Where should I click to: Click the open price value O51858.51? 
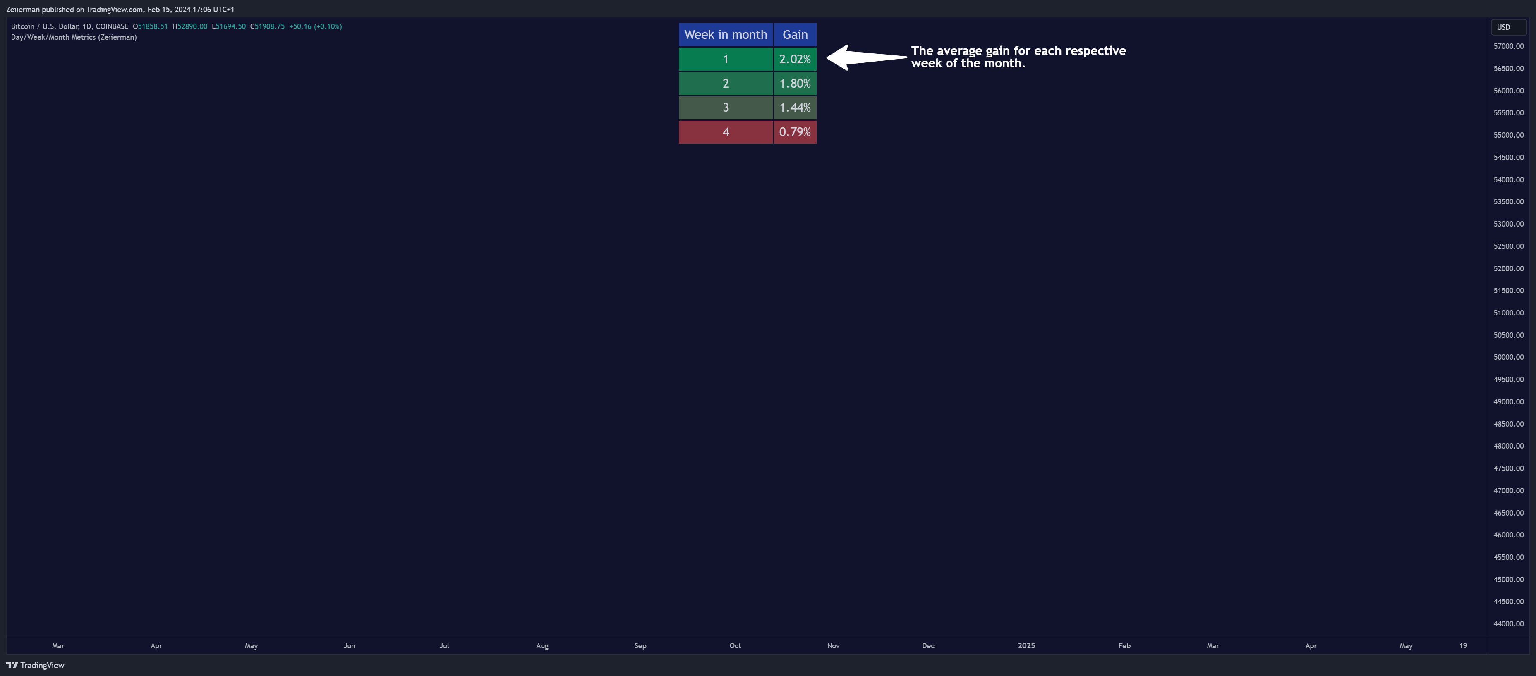click(150, 26)
